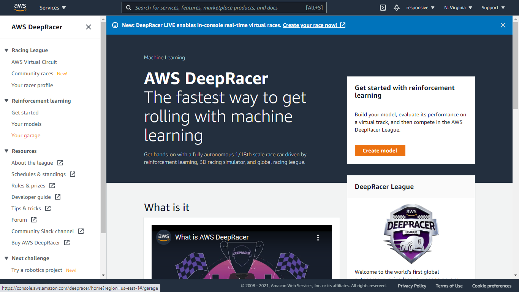
Task: Open the Forum link
Action: 19,220
